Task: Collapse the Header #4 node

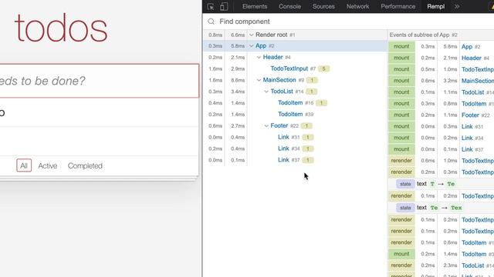Action: (259, 57)
